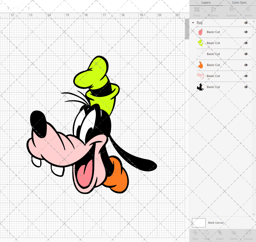The height and width of the screenshot is (242, 256).
Task: Select the orange layer thumbnail
Action: point(200,65)
